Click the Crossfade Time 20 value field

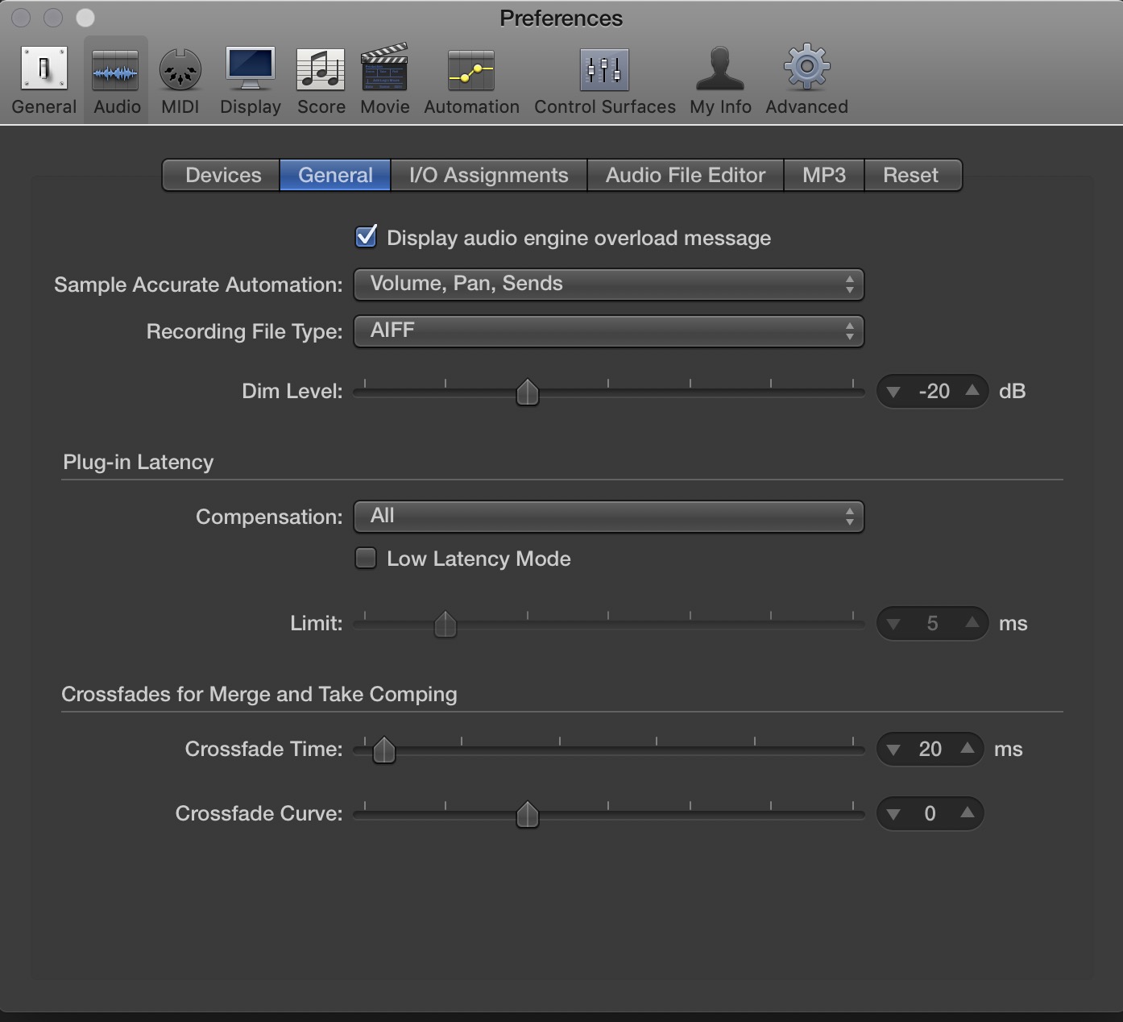[930, 750]
